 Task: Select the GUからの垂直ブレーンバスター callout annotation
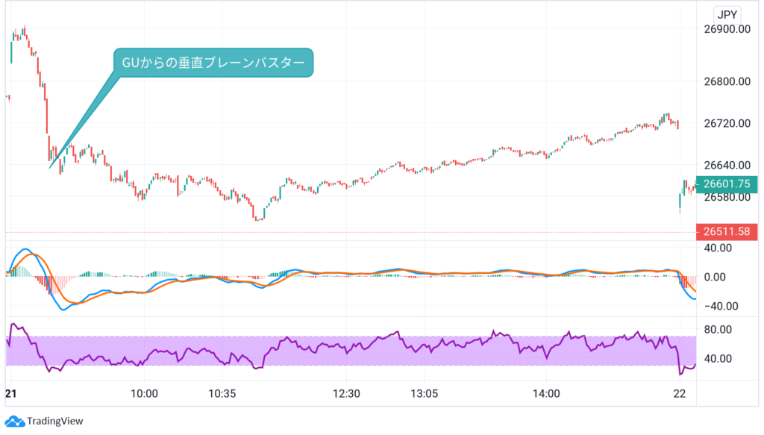pos(213,63)
